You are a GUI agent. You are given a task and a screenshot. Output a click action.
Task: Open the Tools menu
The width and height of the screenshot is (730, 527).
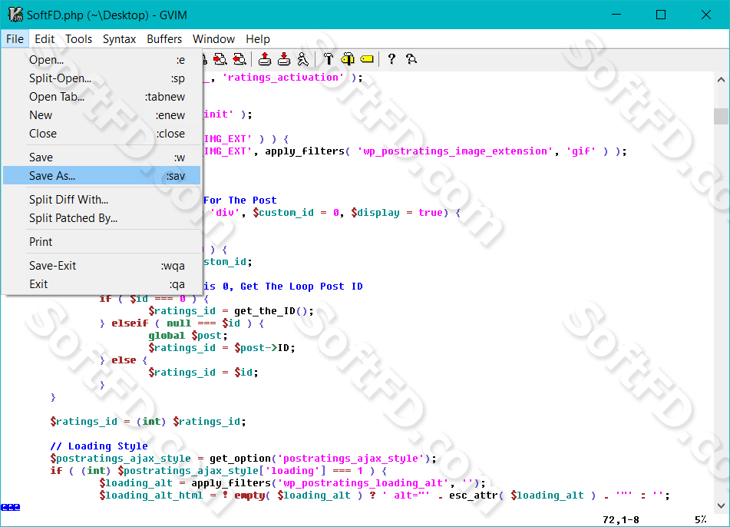point(78,39)
